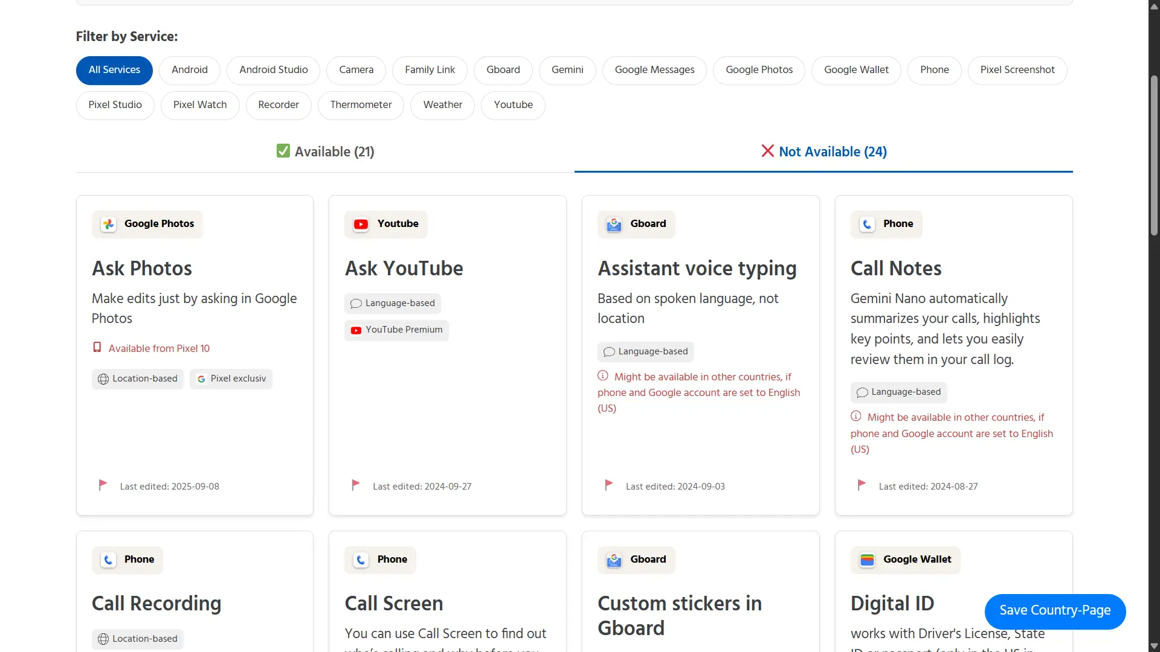Screen dimensions: 1160x652
Task: Click the Google Wallet icon on Digital ID card
Action: 868,560
